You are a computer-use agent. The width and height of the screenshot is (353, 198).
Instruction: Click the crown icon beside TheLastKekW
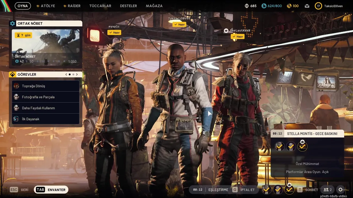tap(226, 31)
